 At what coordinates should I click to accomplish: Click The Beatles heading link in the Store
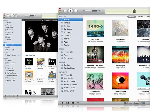tap(30, 55)
